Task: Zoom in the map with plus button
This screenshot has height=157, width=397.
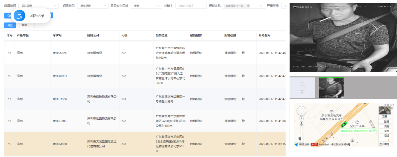Action: pyautogui.click(x=301, y=123)
